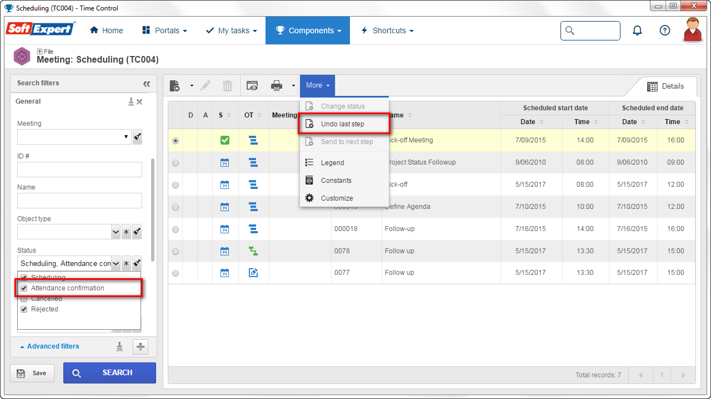Toggle the Scheduling status checkbox
Image resolution: width=711 pixels, height=399 pixels.
(x=24, y=278)
